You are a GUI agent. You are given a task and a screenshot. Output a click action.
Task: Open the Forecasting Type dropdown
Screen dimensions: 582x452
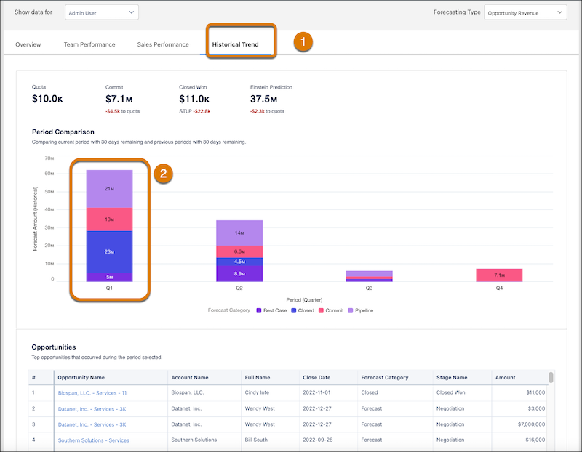[x=525, y=12]
